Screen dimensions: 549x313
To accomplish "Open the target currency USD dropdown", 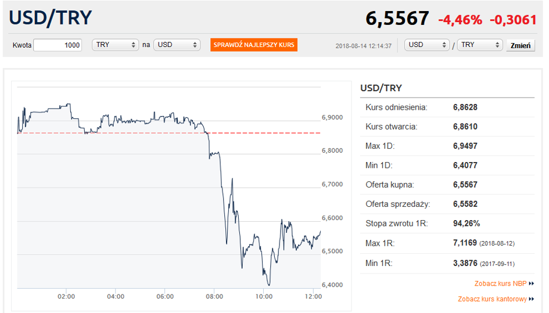I will point(177,45).
